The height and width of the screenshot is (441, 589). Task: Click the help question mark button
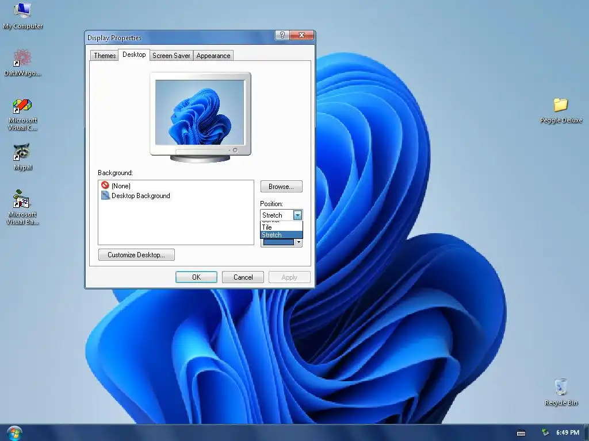(x=282, y=35)
